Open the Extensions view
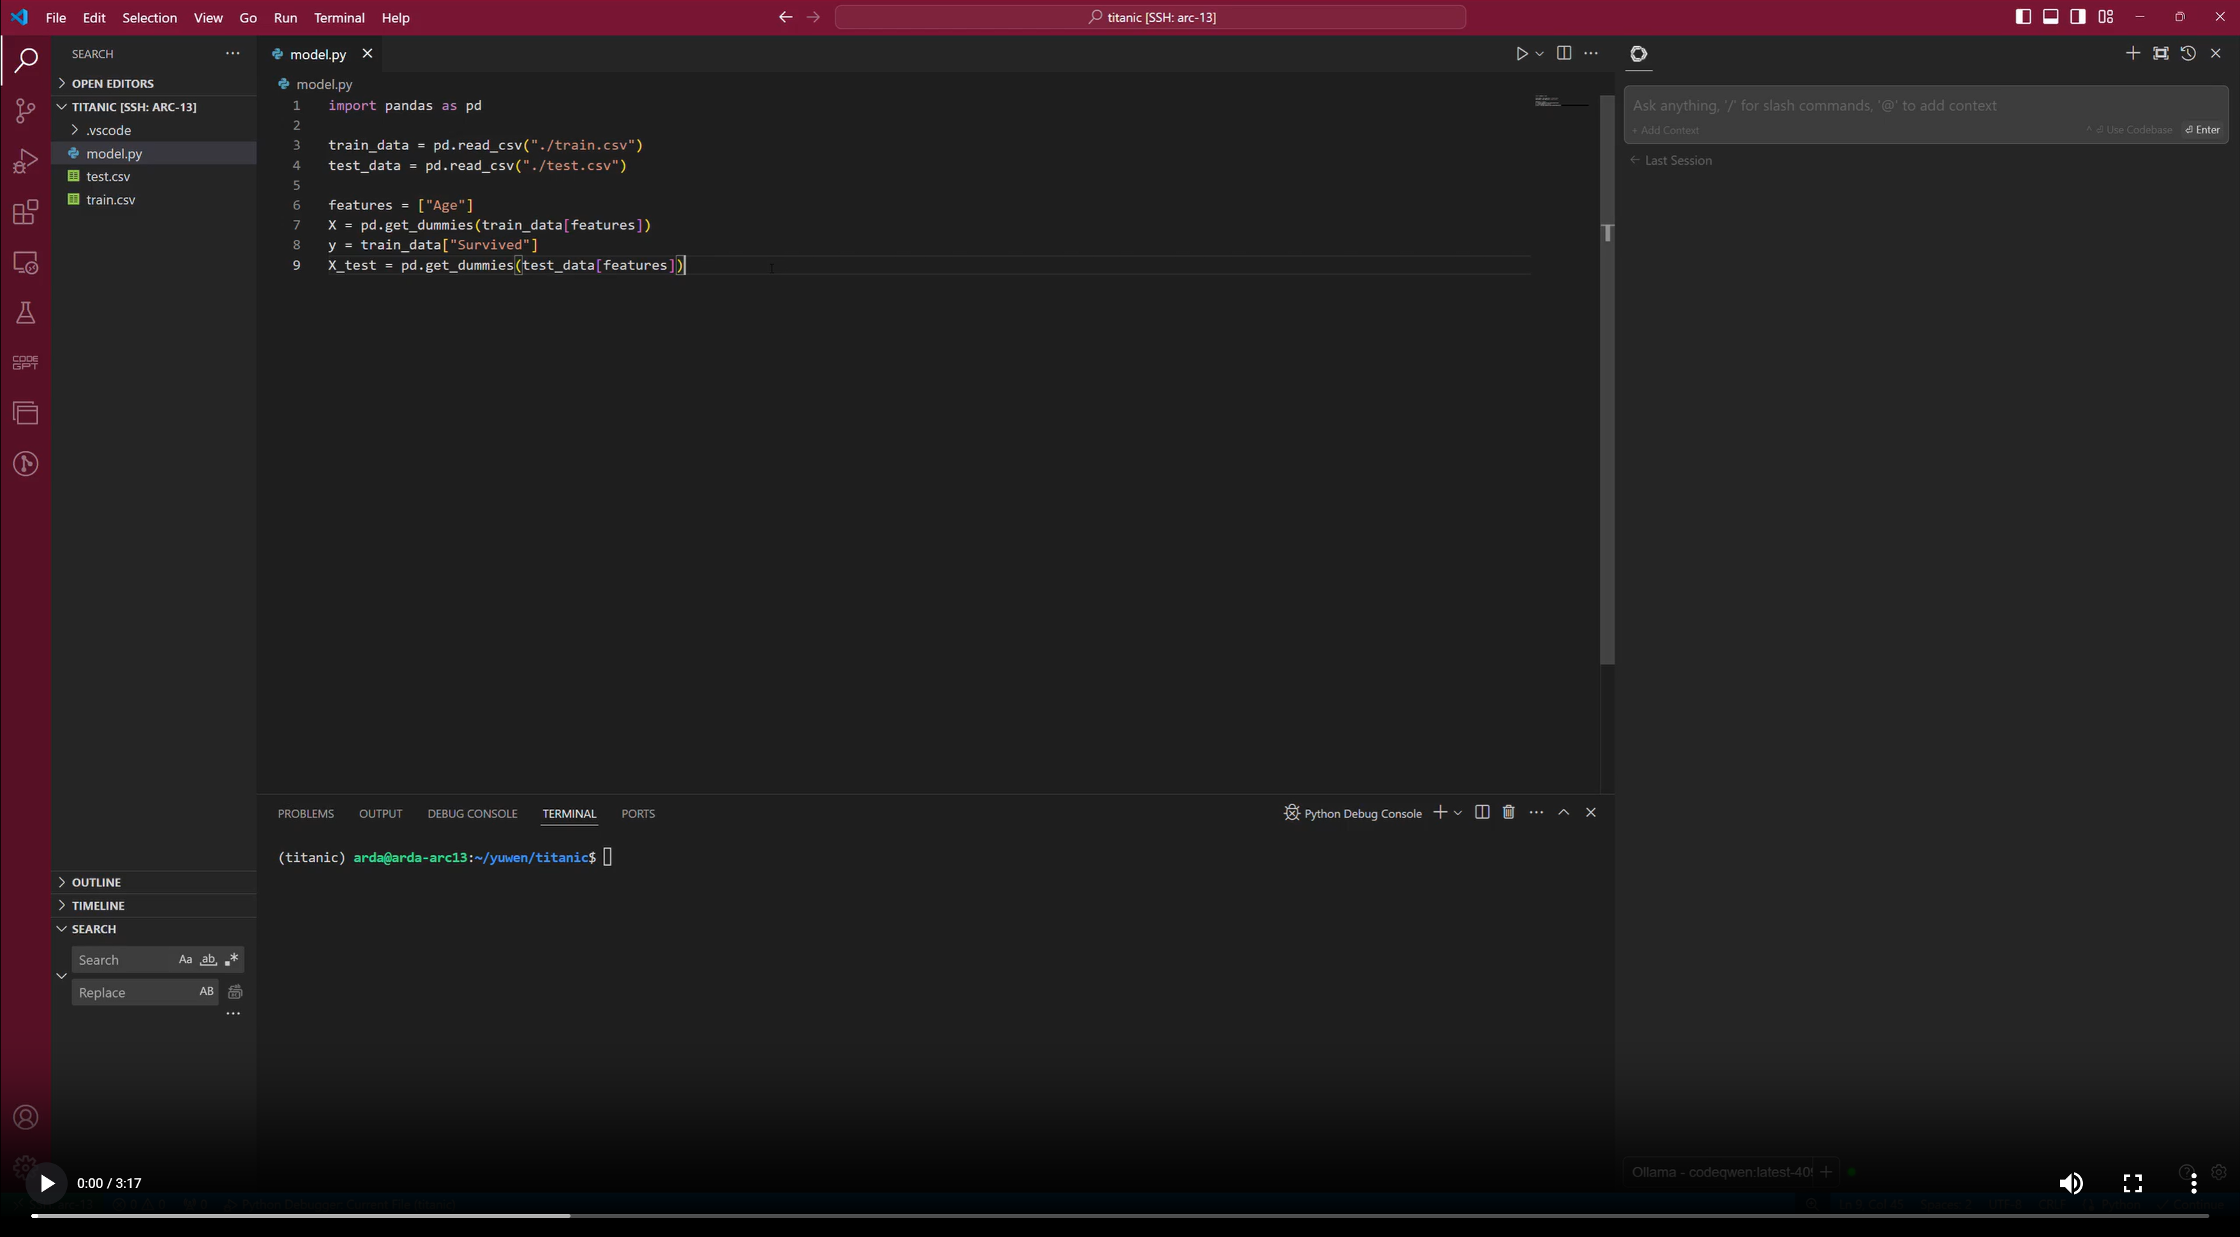This screenshot has width=2240, height=1237. (x=26, y=212)
